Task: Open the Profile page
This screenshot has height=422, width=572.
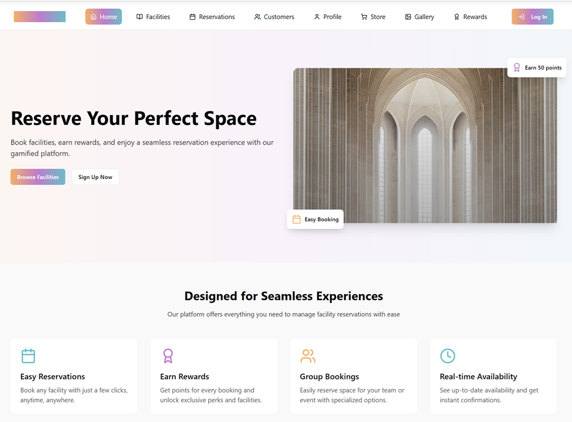Action: point(328,17)
